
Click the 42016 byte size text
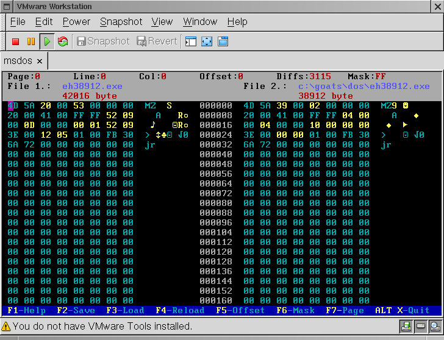[90, 96]
